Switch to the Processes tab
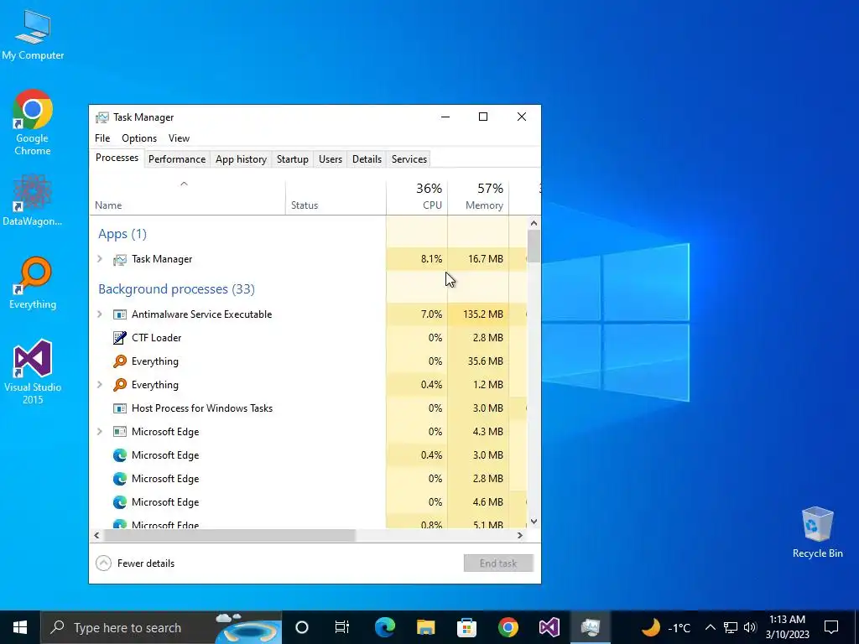Screen dimensions: 859x644 click(x=117, y=158)
